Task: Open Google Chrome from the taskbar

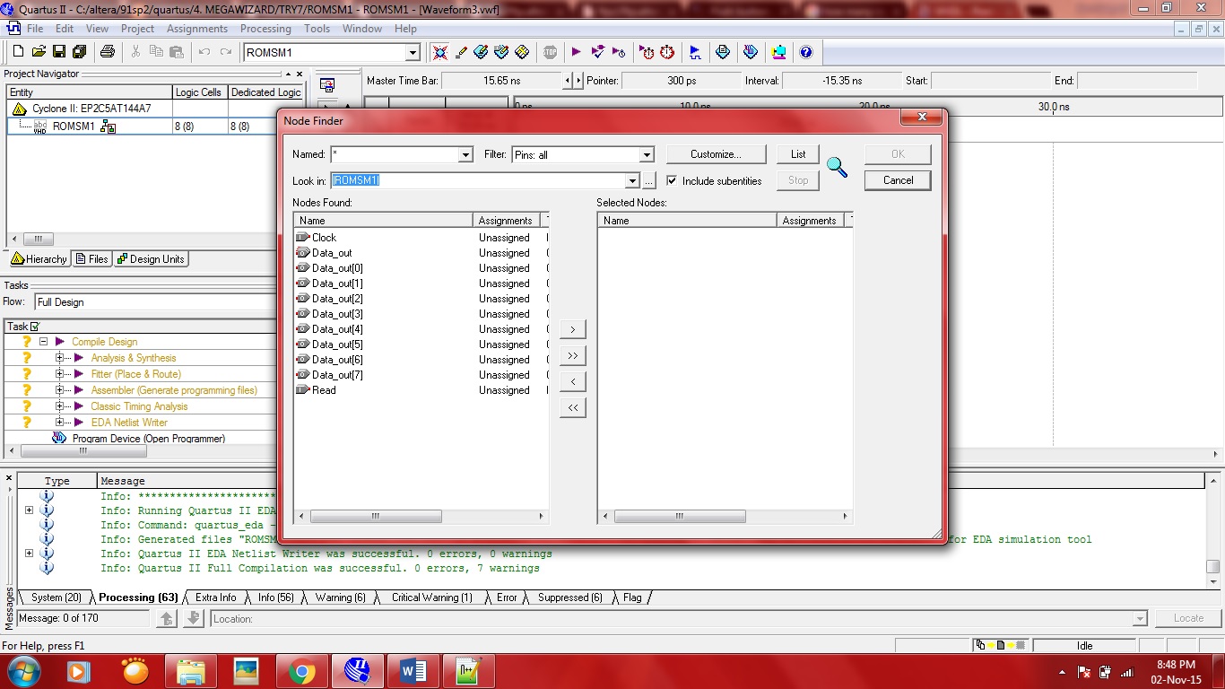Action: coord(301,670)
